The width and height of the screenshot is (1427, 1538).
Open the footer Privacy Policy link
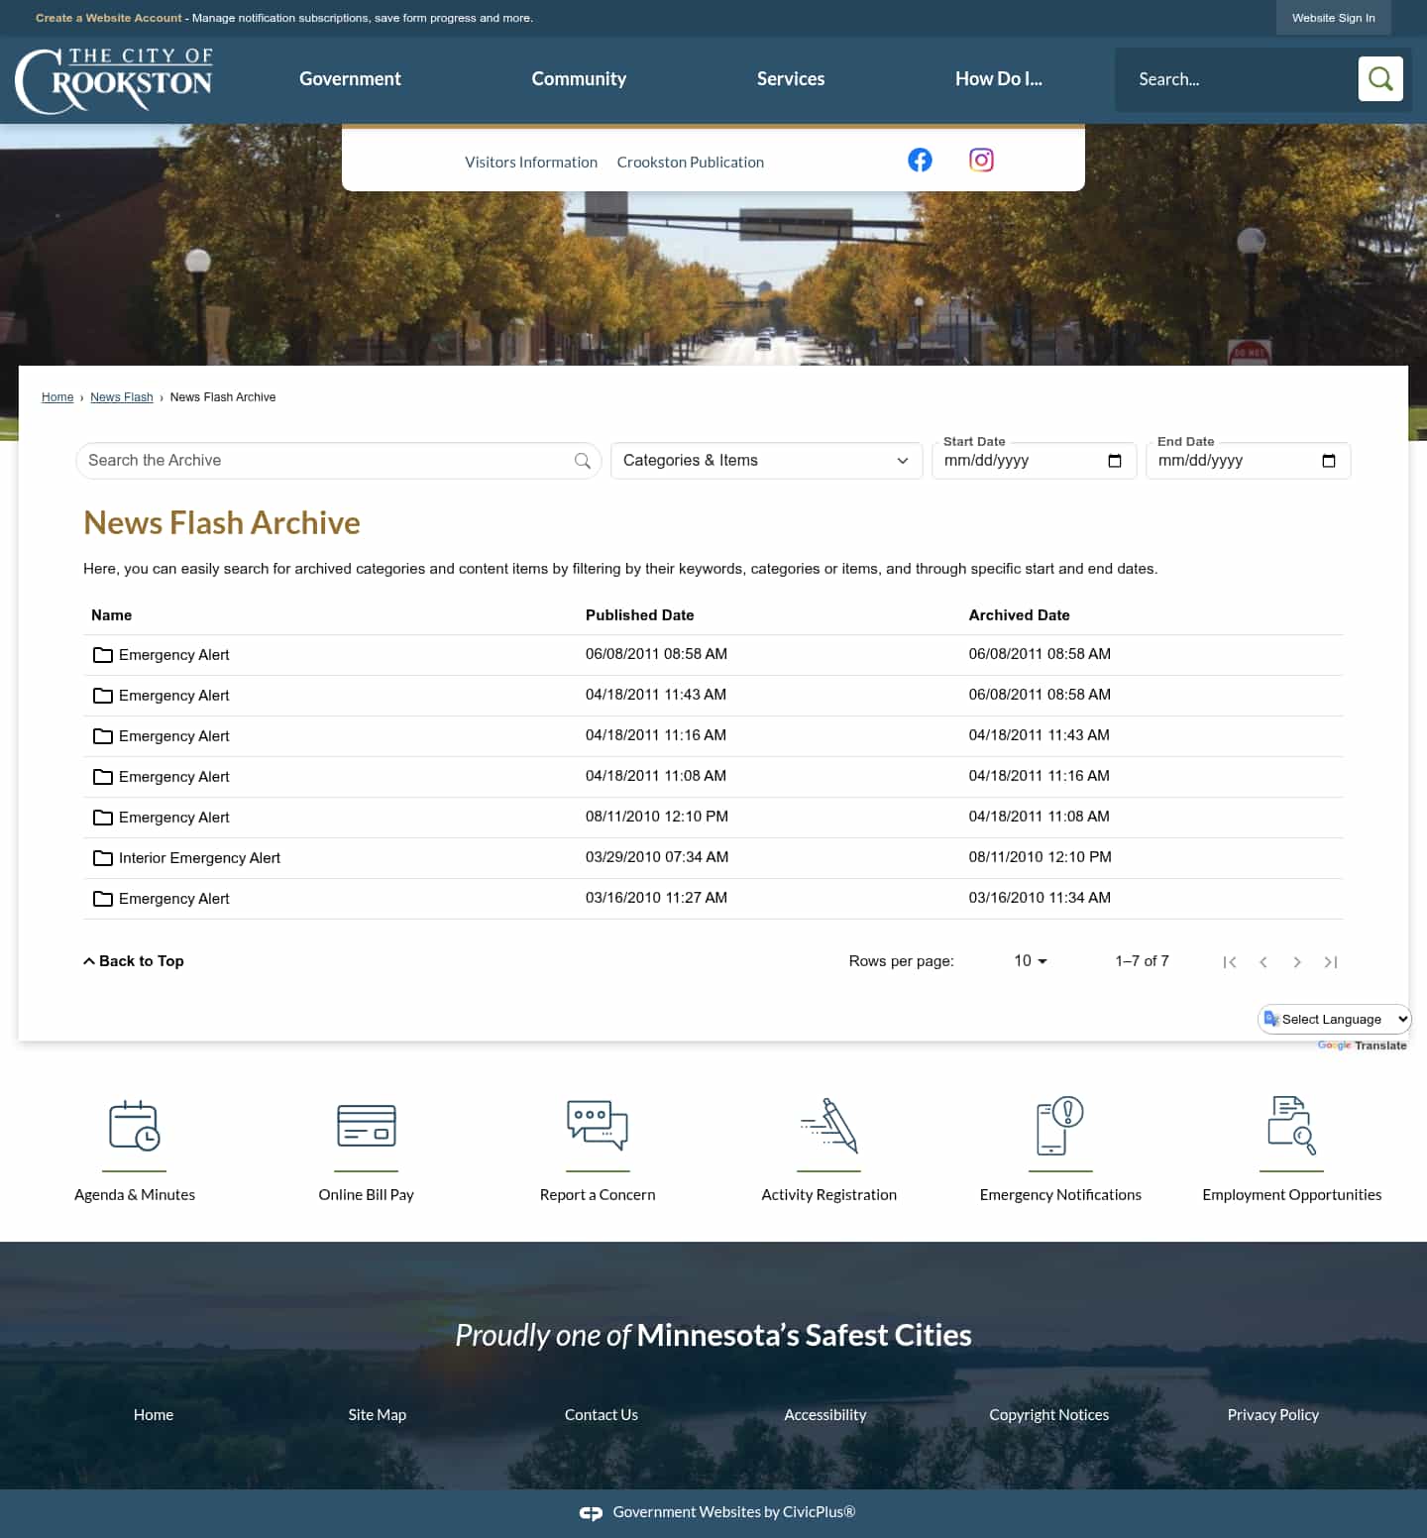pyautogui.click(x=1273, y=1415)
